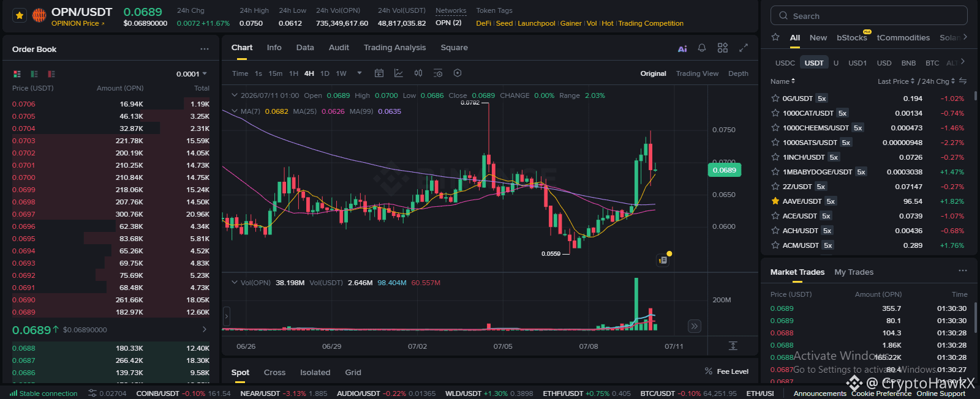Show more quote asset filters arrow
Image resolution: width=980 pixels, height=399 pixels.
coord(963,62)
